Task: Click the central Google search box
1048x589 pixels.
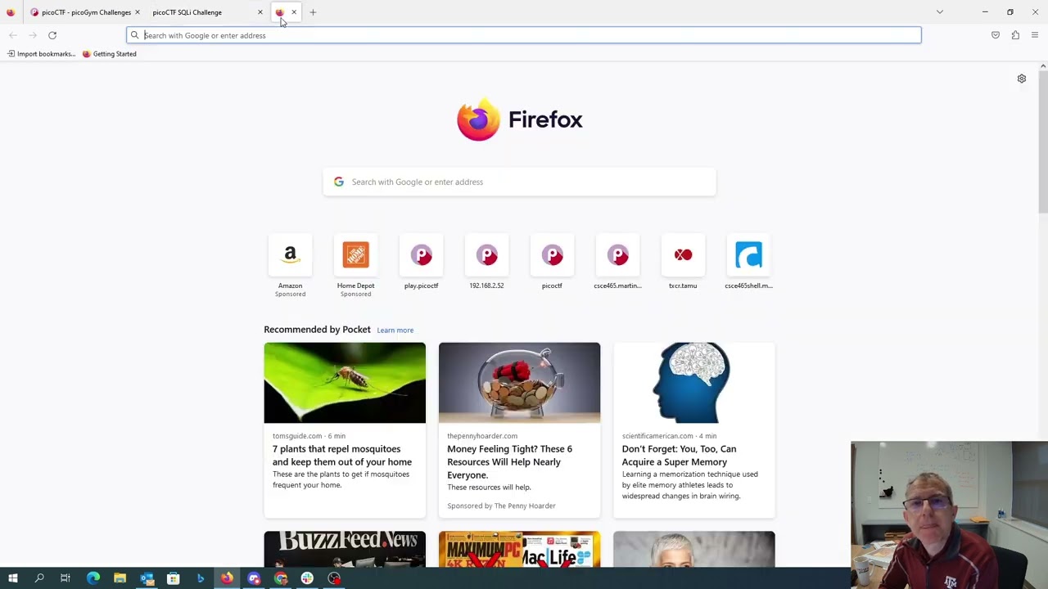Action: click(x=520, y=182)
